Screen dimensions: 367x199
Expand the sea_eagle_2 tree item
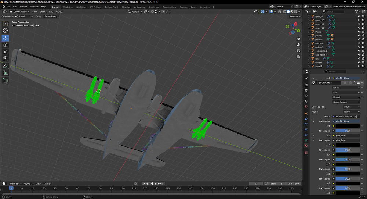(x=309, y=51)
